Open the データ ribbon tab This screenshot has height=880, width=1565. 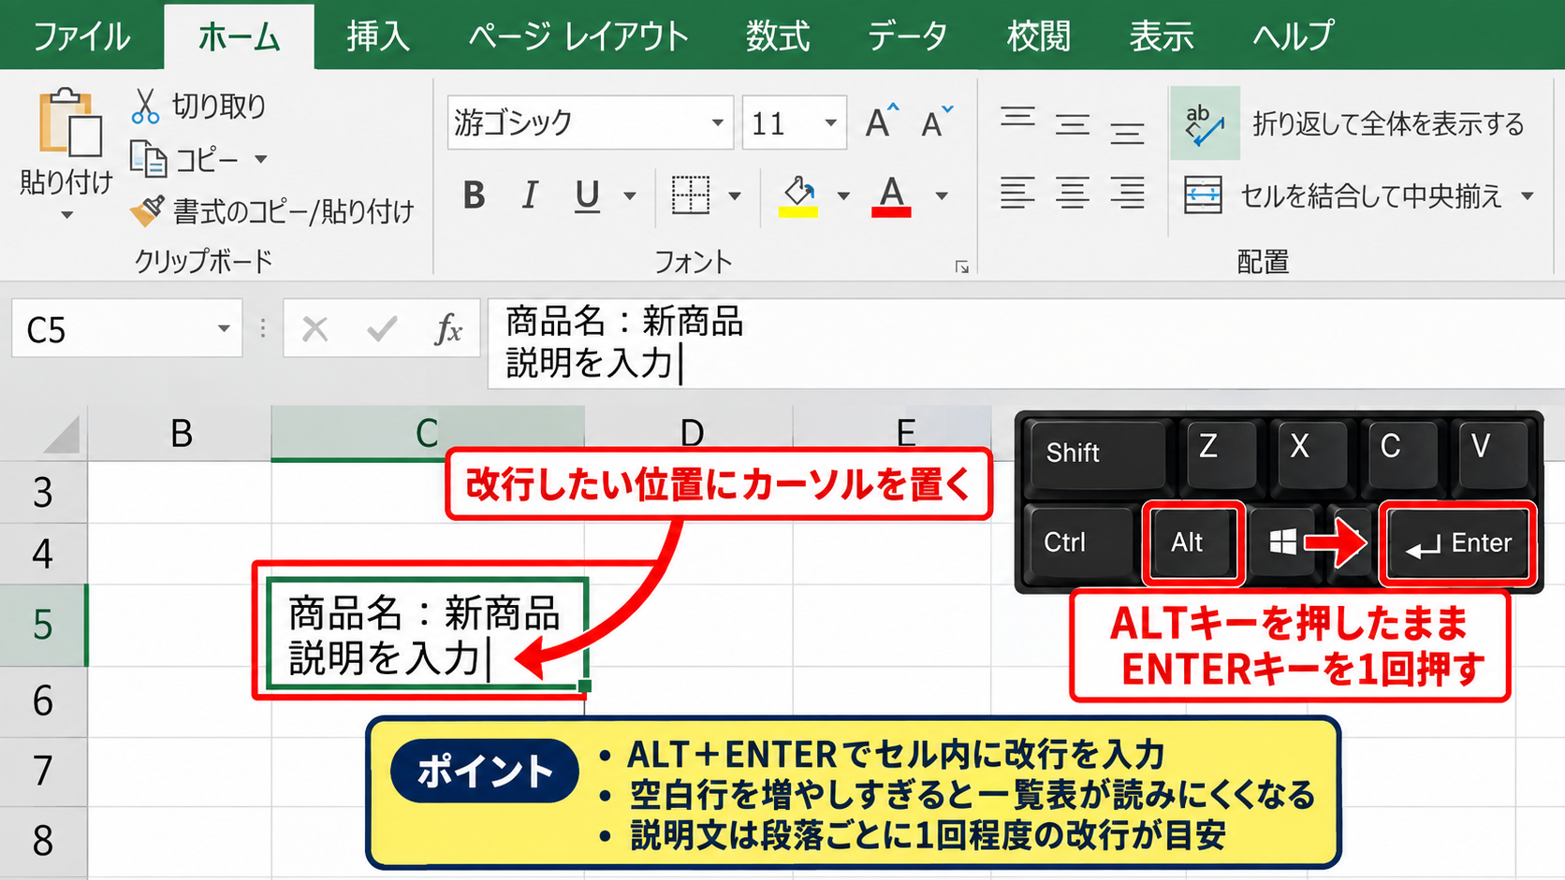coord(907,36)
